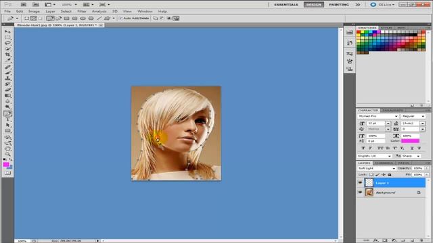The image size is (433, 243).
Task: Switch to the Paragraph tab
Action: click(x=393, y=110)
